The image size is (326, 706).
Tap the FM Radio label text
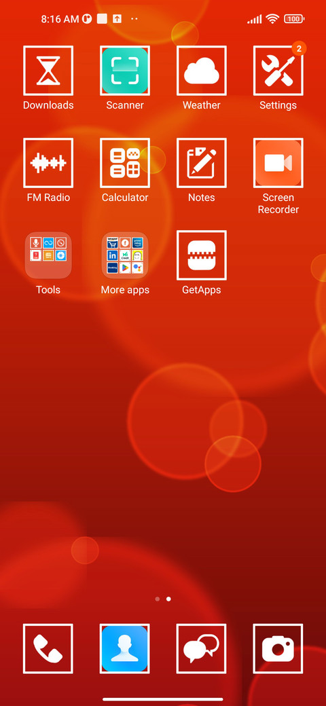click(x=48, y=198)
